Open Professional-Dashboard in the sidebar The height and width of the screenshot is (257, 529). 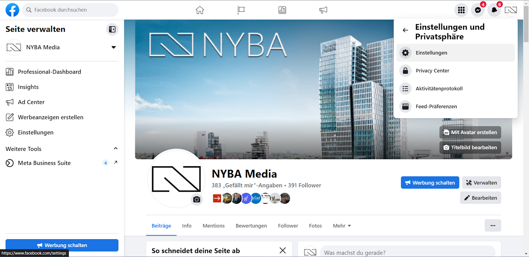tap(62, 72)
